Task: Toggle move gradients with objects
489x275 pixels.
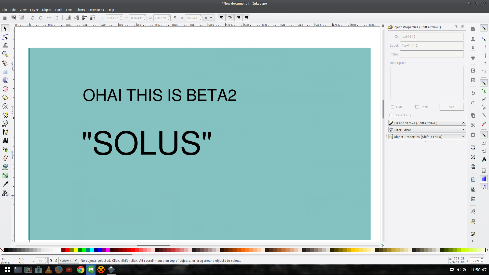Action: (x=238, y=18)
